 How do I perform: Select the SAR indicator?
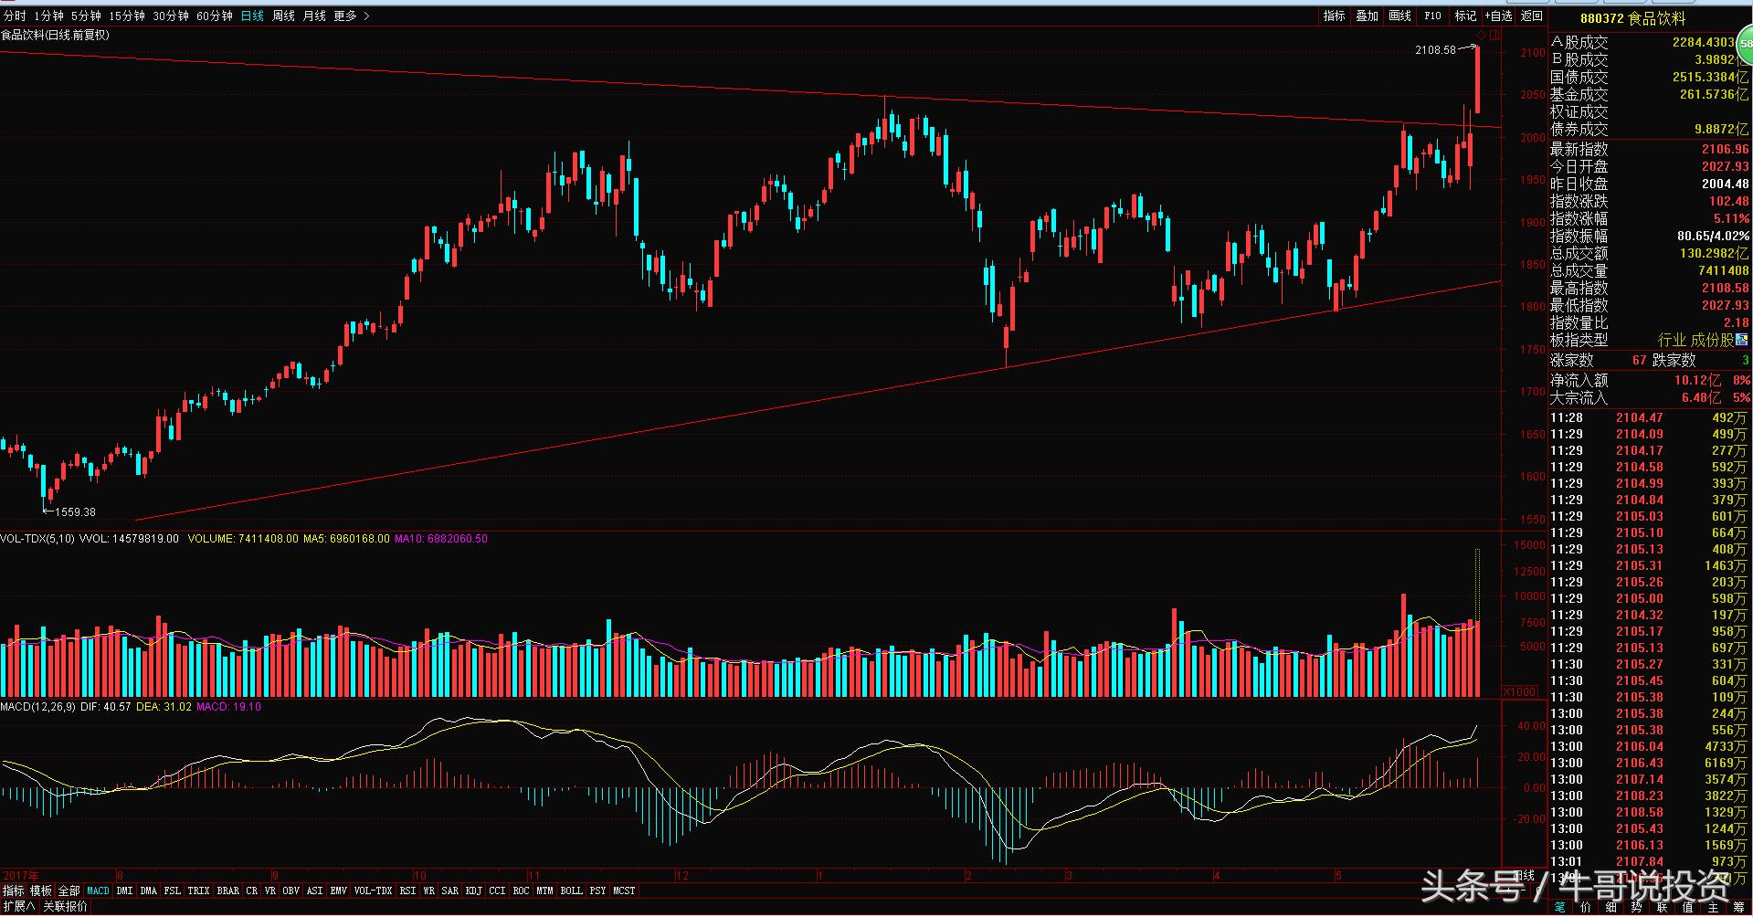[449, 891]
